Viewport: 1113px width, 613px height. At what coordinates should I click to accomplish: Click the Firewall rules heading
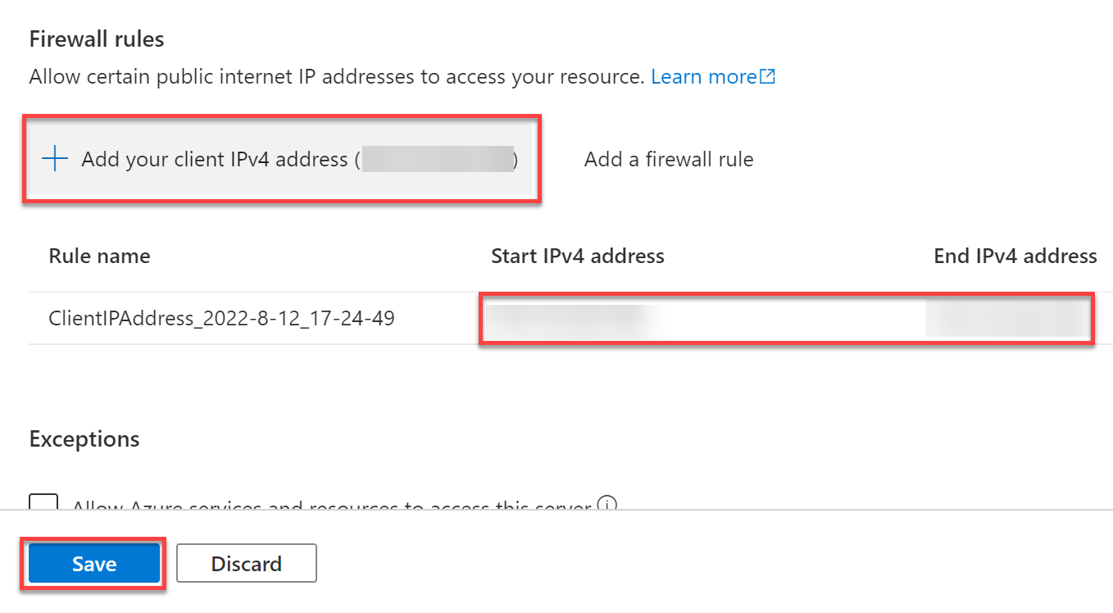(x=97, y=39)
